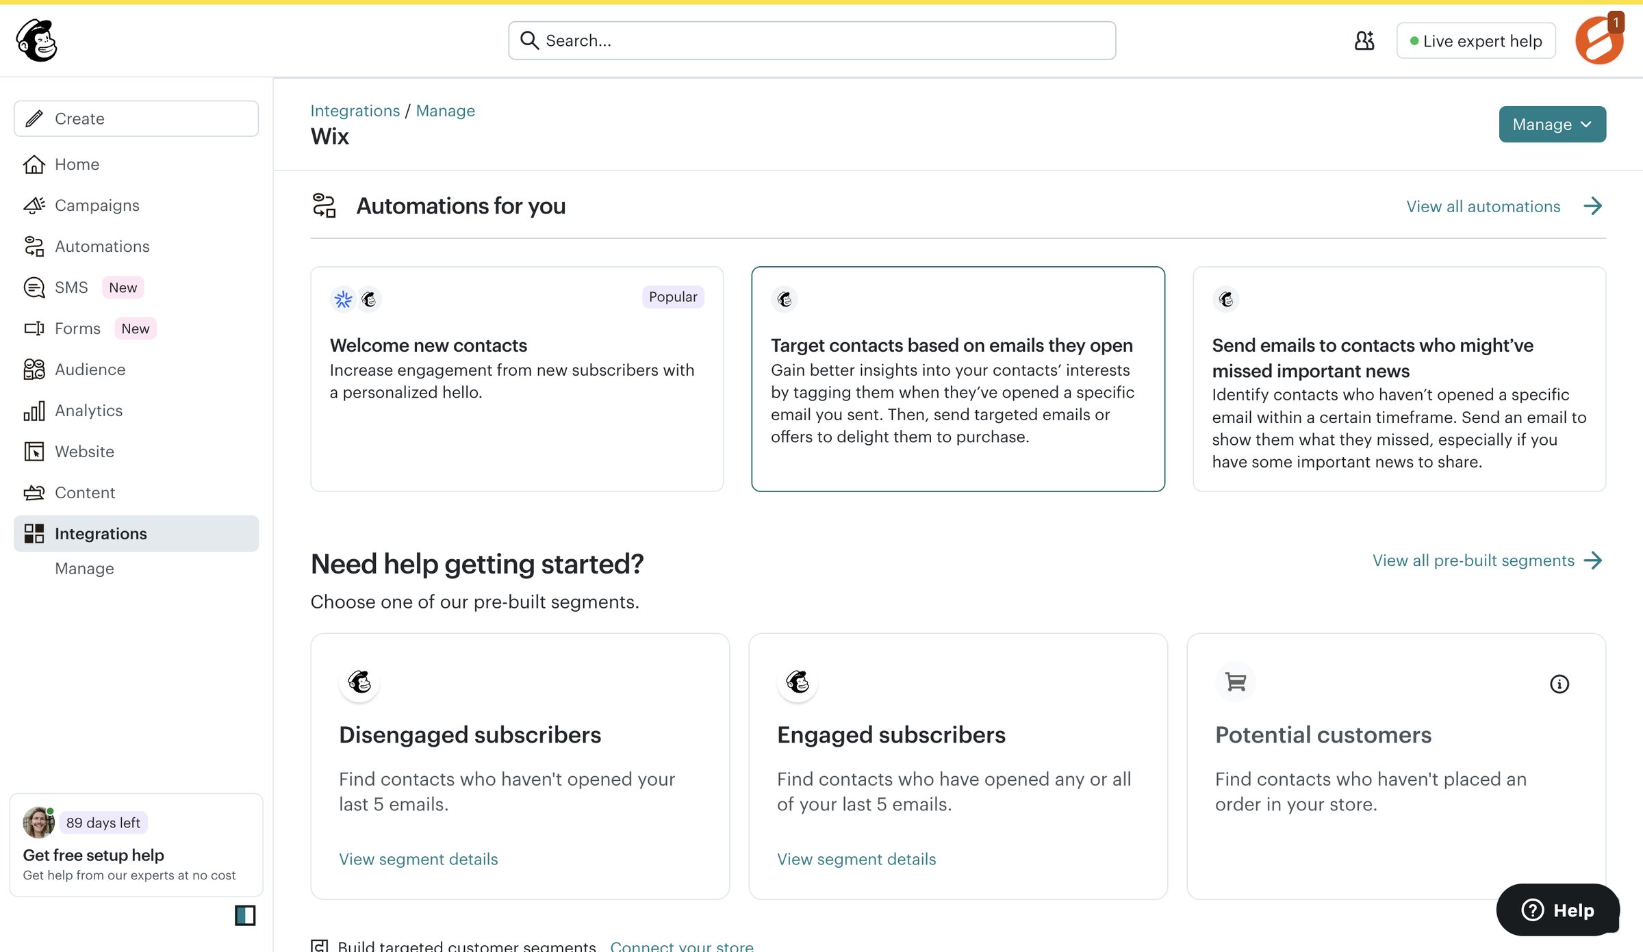Click the Analytics bar chart icon
Screen dimensions: 1643x952
click(34, 411)
